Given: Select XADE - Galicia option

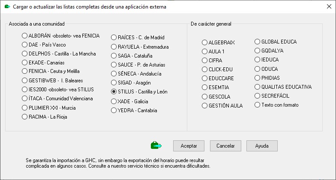Looking at the screenshot, I should pos(129,102).
